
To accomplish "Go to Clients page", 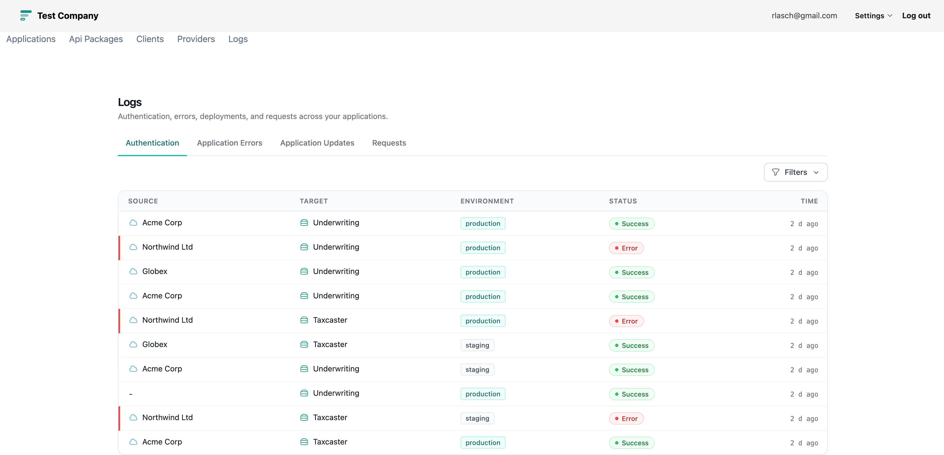I will [150, 39].
